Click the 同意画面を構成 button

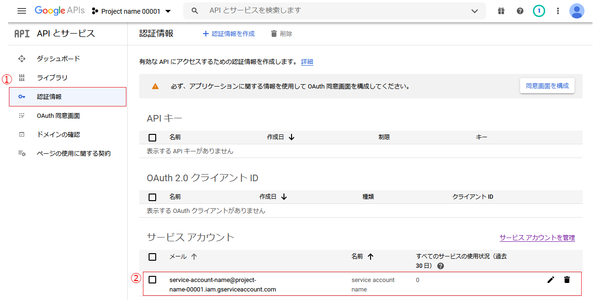pos(547,86)
